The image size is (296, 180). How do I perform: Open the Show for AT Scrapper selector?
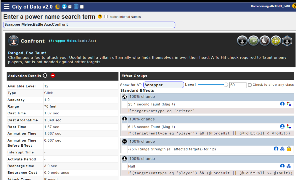pos(163,85)
